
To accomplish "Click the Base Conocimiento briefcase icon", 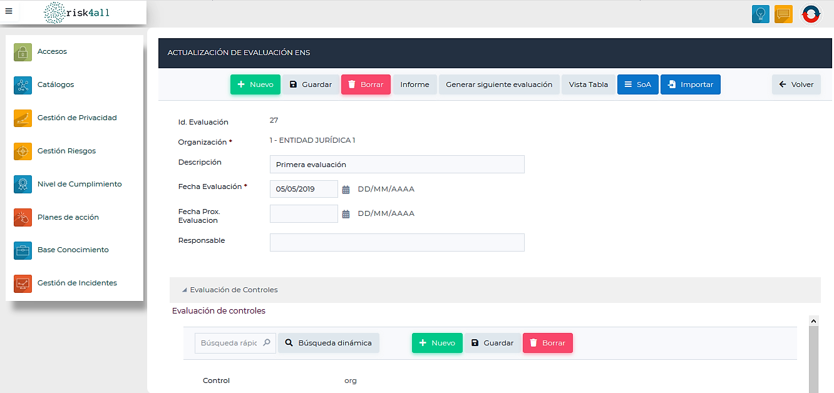I will click(x=23, y=250).
